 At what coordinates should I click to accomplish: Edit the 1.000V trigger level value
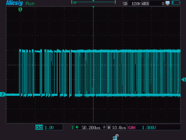pos(149,128)
